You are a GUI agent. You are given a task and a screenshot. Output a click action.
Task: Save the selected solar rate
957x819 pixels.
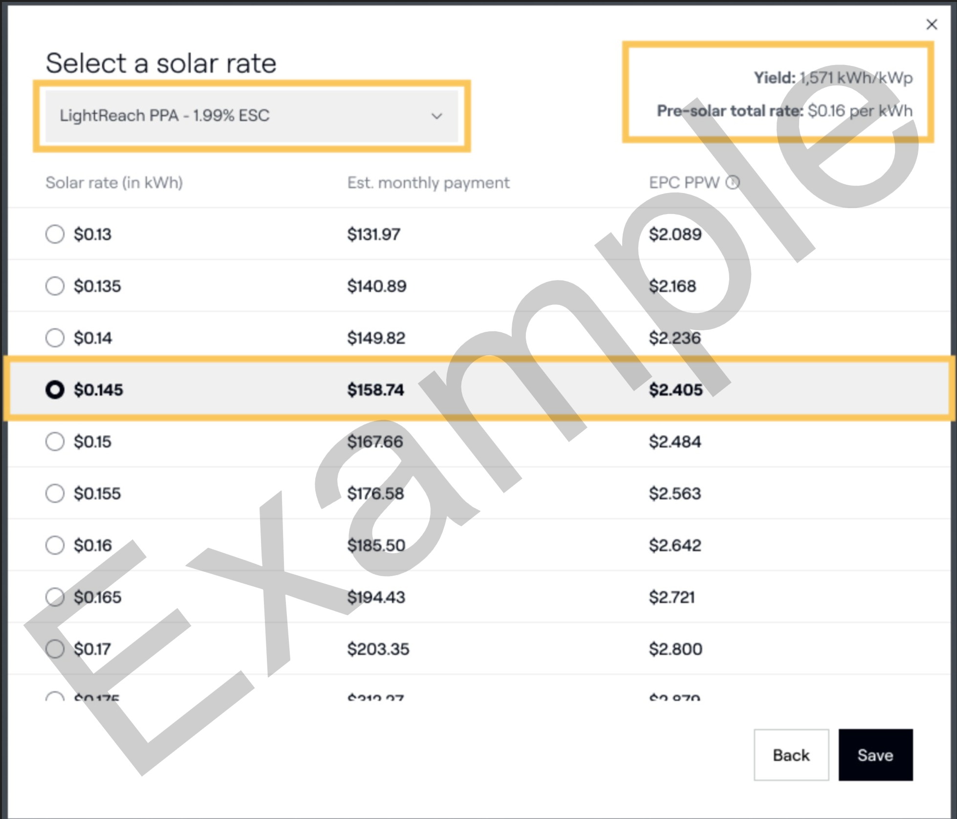tap(875, 755)
